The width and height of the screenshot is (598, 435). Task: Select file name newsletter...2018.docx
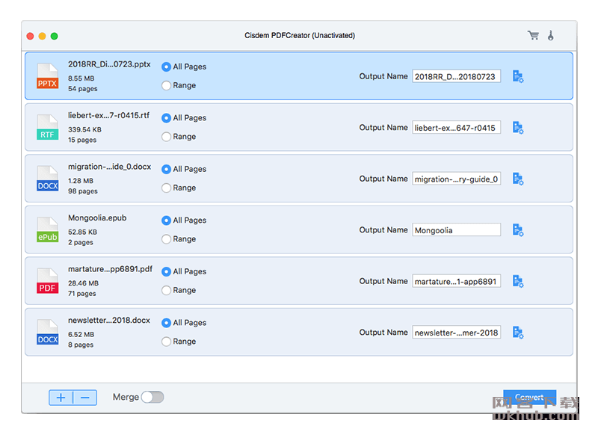pos(109,320)
